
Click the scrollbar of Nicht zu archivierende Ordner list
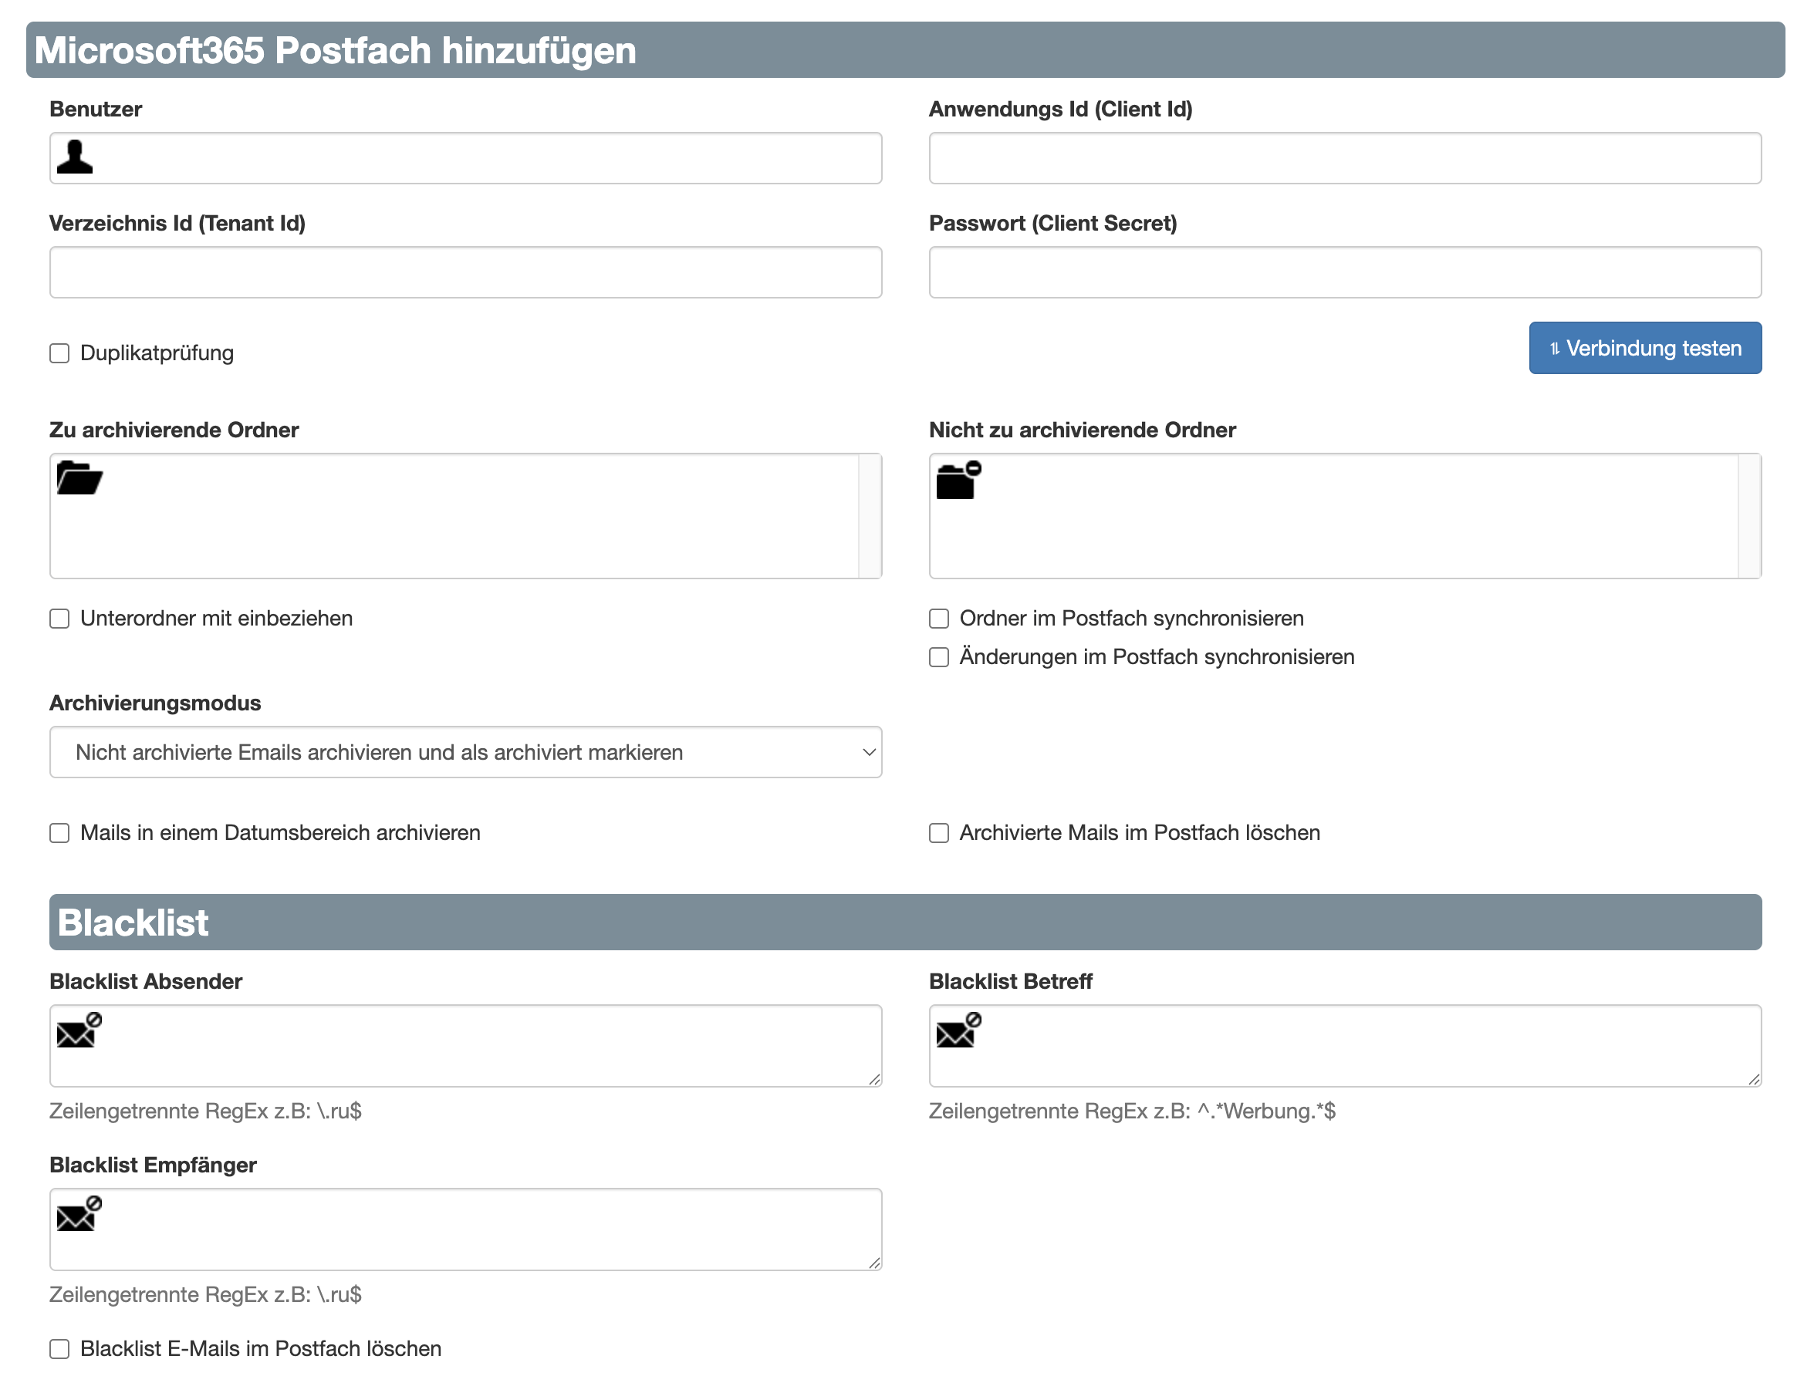(1748, 516)
